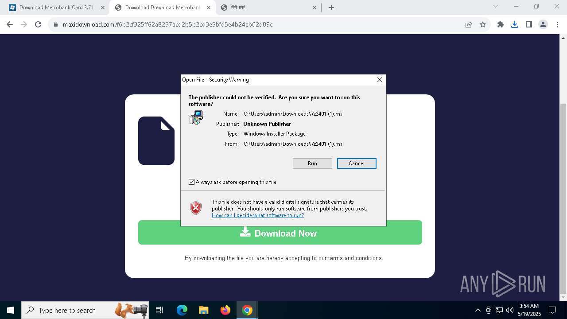The height and width of the screenshot is (319, 567).
Task: Expand the tab search chevron
Action: (496, 7)
